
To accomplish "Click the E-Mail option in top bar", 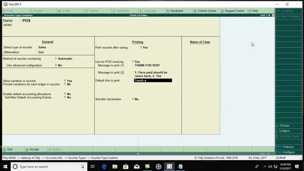I will pos(64,11).
